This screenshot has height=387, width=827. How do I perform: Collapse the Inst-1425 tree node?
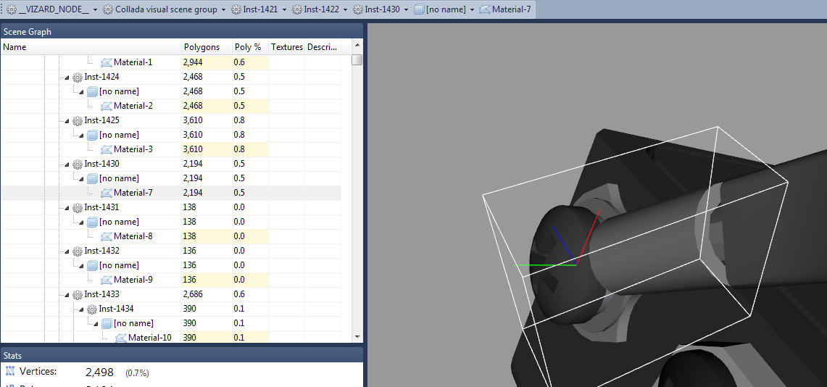[x=67, y=120]
